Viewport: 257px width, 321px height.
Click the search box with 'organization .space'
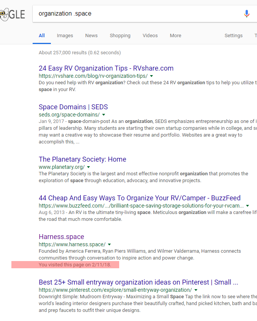pos(137,14)
